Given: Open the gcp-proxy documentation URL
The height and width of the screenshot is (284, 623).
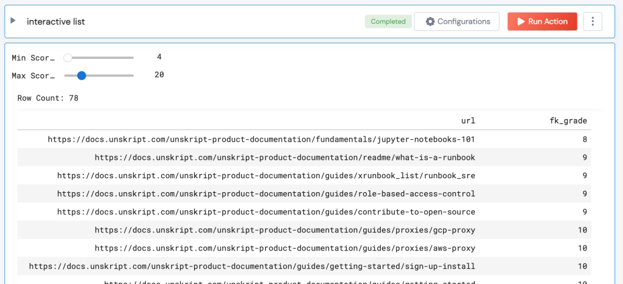Looking at the screenshot, I should pyautogui.click(x=285, y=230).
